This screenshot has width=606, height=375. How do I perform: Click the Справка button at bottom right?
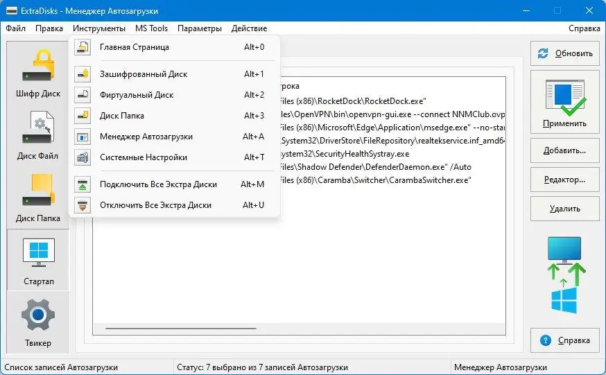coord(564,340)
